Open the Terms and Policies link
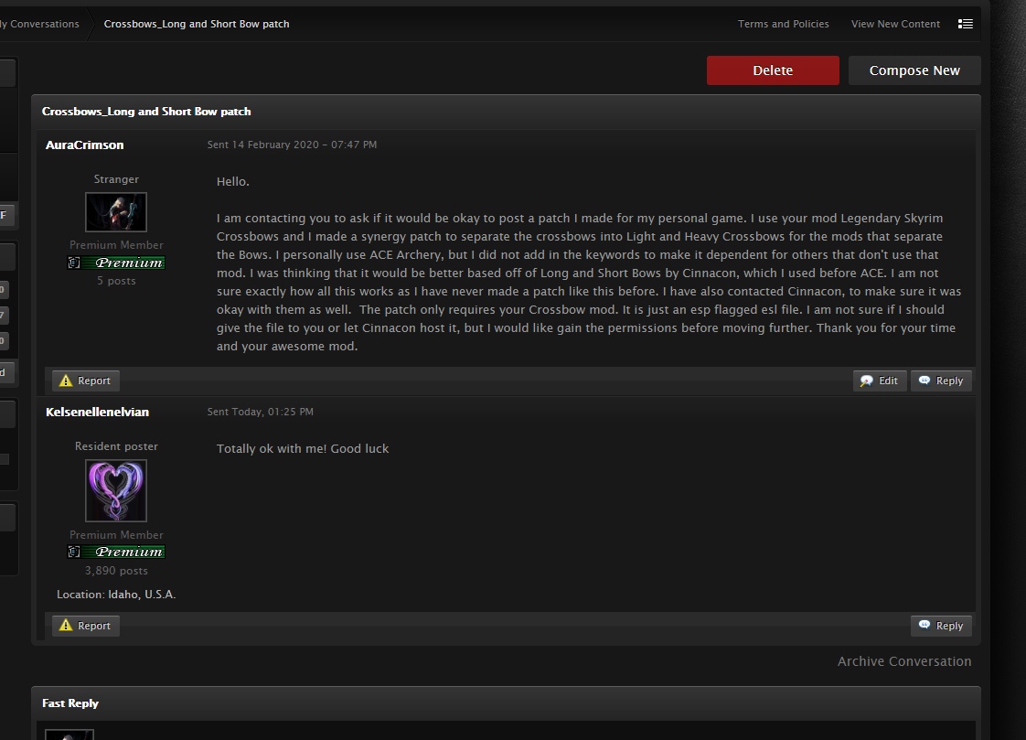 784,24
